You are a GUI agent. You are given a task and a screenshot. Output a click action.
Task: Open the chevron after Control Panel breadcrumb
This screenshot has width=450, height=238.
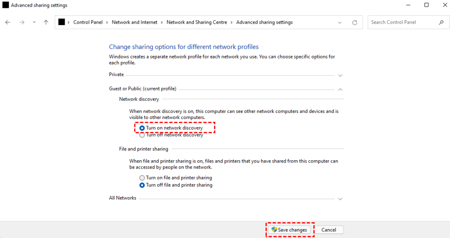click(107, 22)
